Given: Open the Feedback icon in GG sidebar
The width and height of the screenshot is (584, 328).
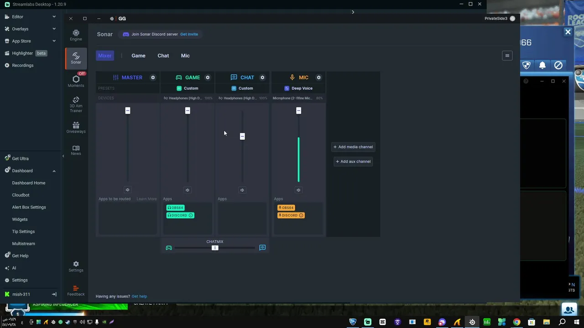Looking at the screenshot, I should 76,291.
